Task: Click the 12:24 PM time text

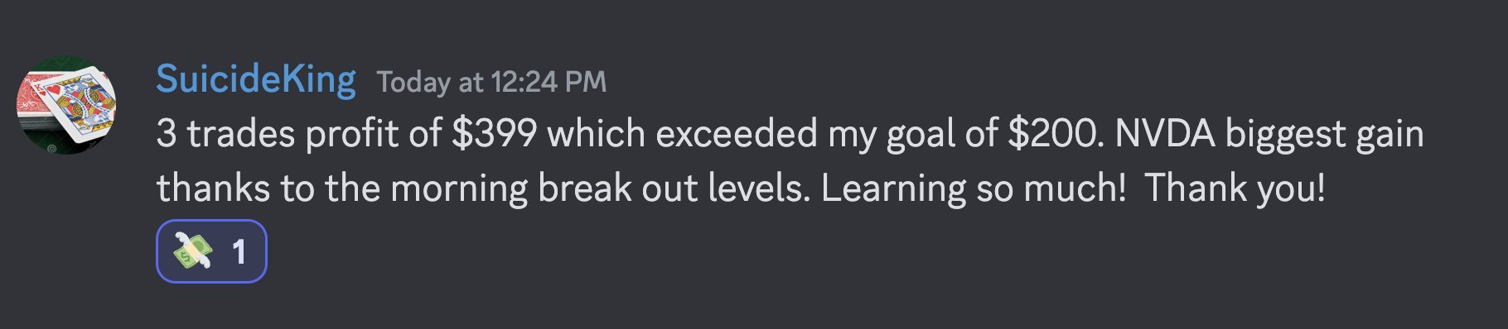Action: coord(549,82)
